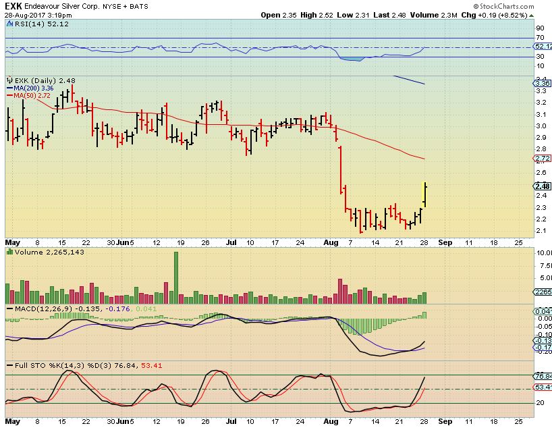Click the Last 2.48 value in header
The image size is (552, 430).
click(x=389, y=15)
